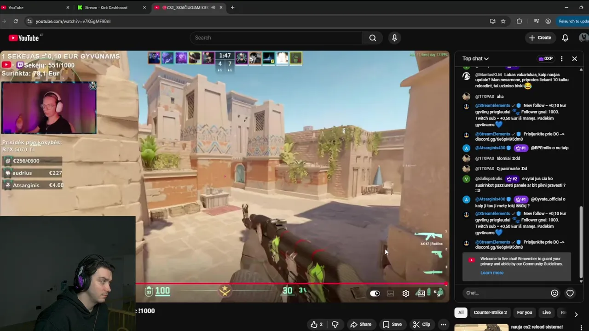This screenshot has height=331, width=589.
Task: Open options for the naujas cs2 video
Action: (x=582, y=327)
